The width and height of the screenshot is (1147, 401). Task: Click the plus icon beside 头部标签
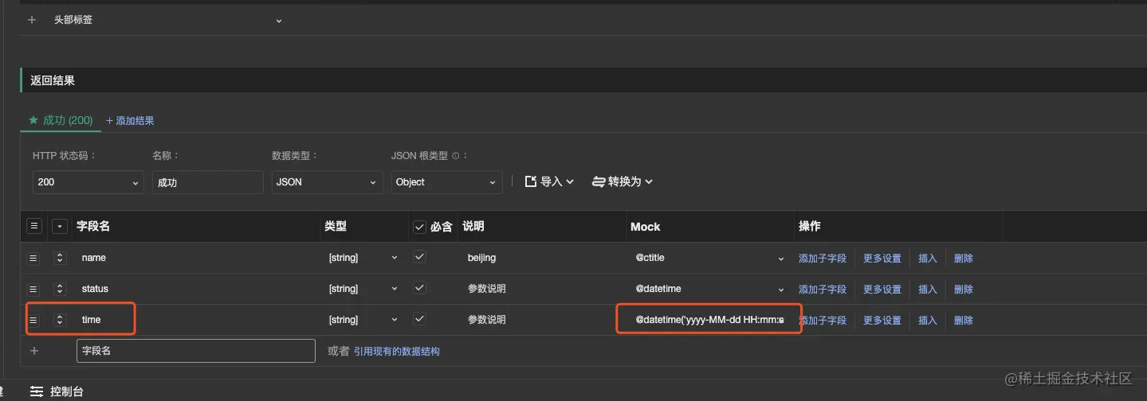point(32,20)
